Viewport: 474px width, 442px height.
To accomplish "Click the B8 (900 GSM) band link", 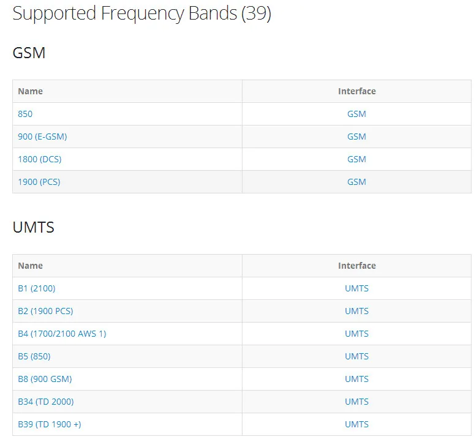I will (45, 379).
